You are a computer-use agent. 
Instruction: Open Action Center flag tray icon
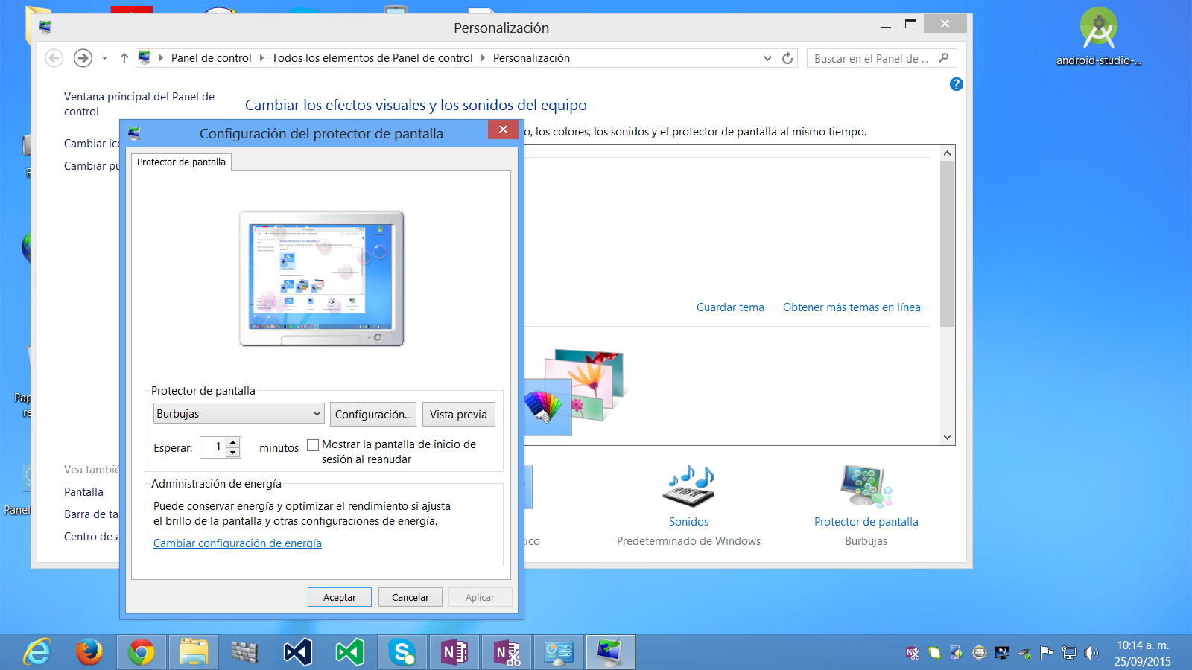1047,653
